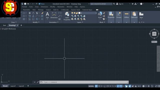This screenshot has width=160, height=90.
Task: Click the MODEL space button in status bar
Action: click(91, 86)
